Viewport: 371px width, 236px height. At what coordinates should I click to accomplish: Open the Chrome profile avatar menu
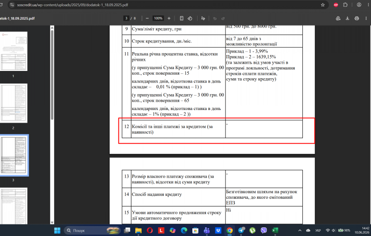[359, 5]
